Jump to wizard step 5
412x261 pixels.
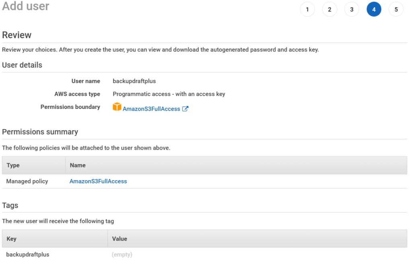[396, 10]
